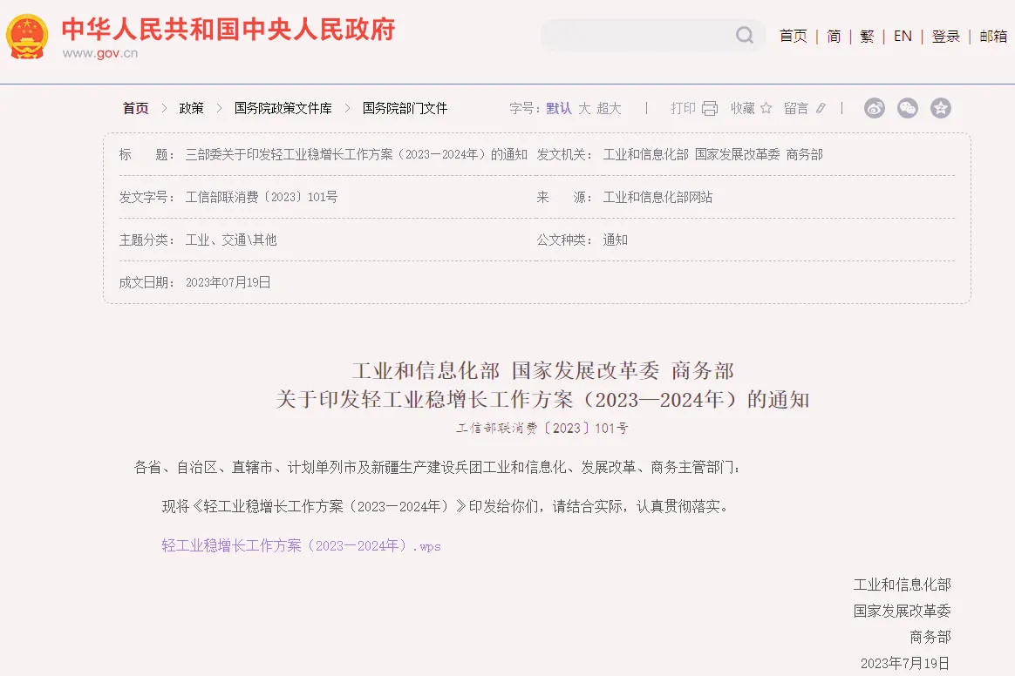The height and width of the screenshot is (676, 1015).
Task: Open the 登录 login link
Action: [x=946, y=37]
